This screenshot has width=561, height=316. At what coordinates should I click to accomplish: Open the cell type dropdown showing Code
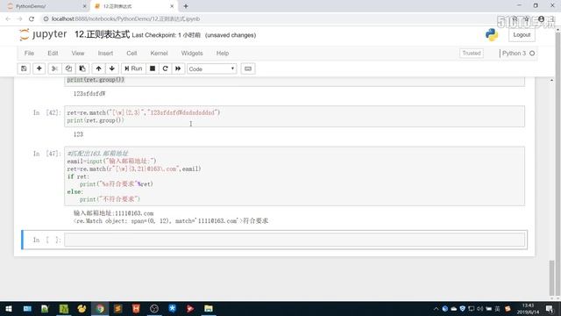211,68
